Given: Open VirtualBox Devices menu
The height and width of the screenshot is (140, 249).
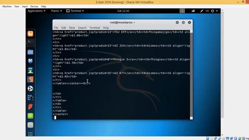Looking at the screenshot, I should [34, 6].
